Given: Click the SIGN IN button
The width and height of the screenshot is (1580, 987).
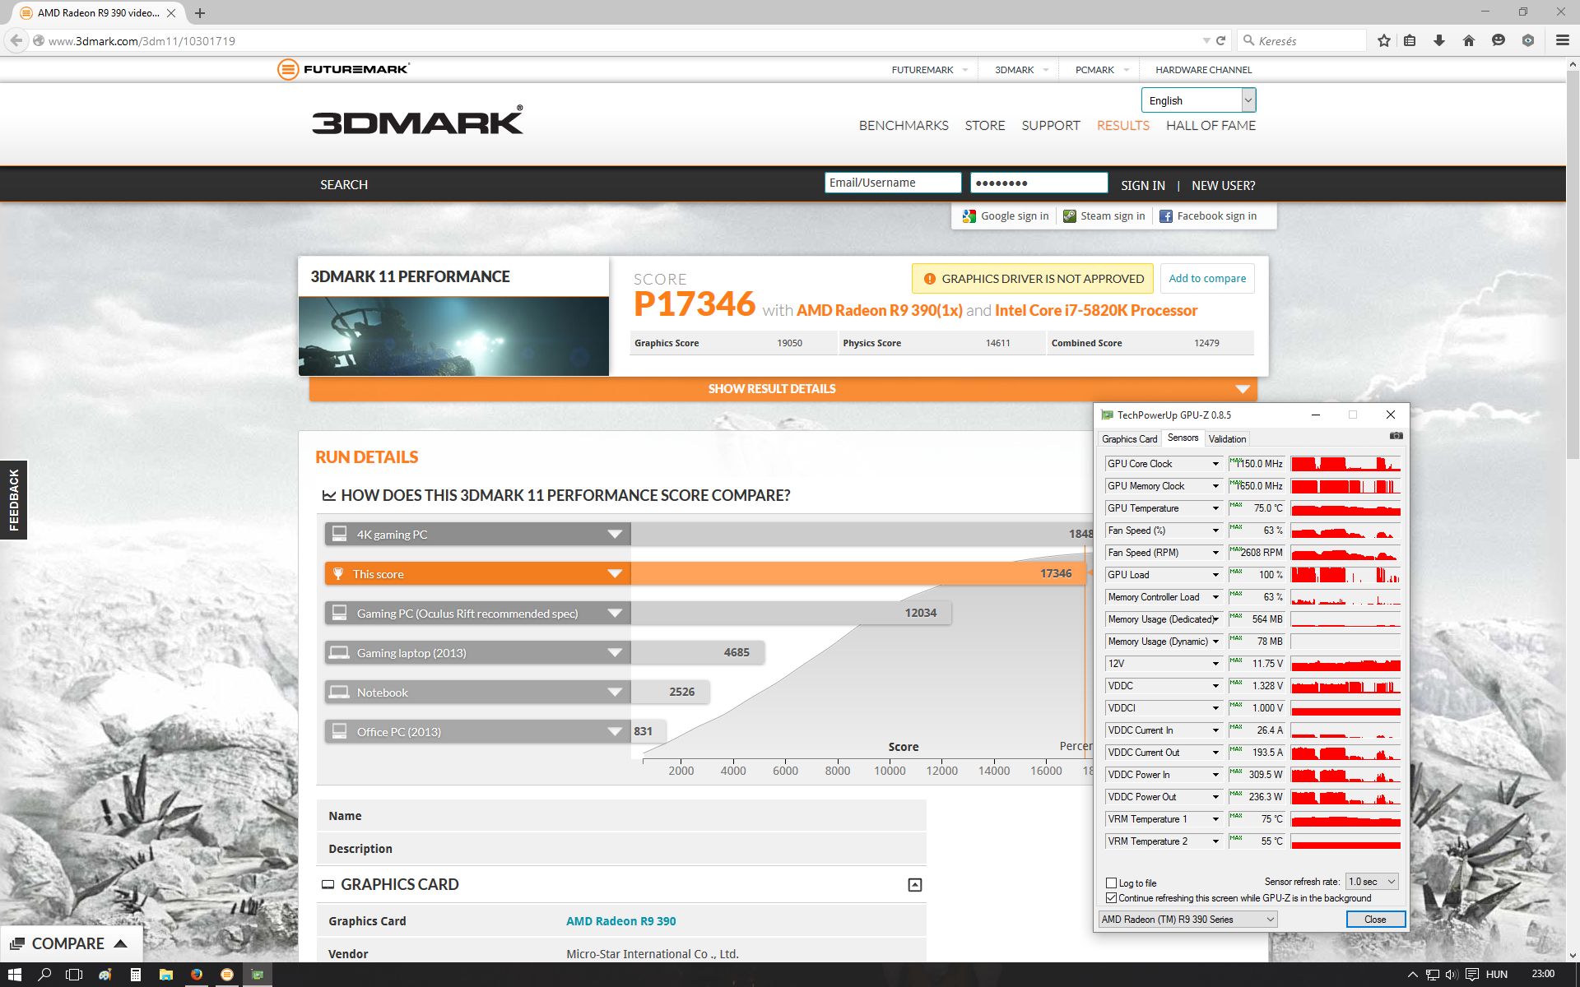Looking at the screenshot, I should (1142, 185).
